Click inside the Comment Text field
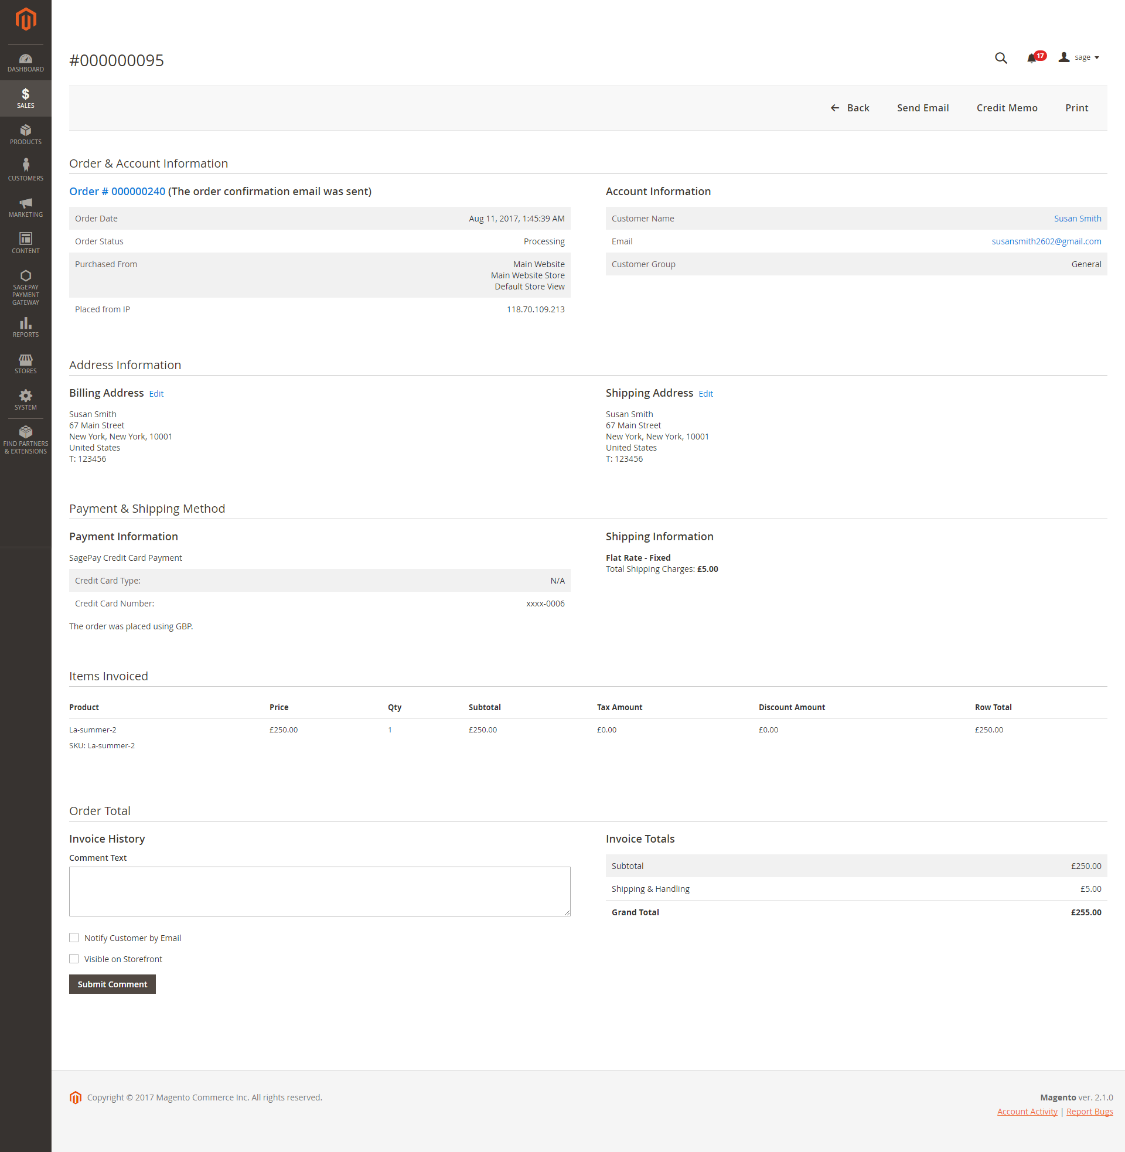 coord(319,891)
